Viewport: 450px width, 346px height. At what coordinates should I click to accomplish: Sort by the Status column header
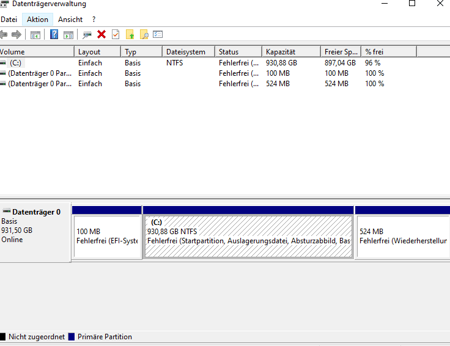click(238, 51)
